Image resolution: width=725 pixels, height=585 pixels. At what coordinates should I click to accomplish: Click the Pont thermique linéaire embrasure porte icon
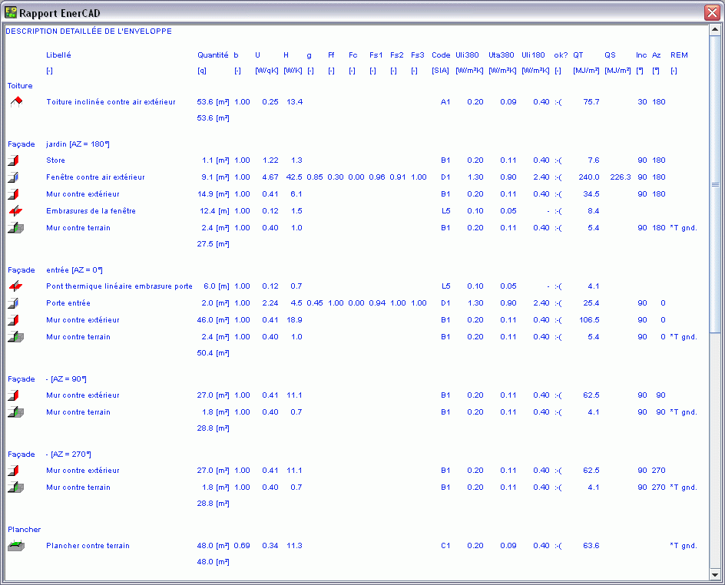[15, 286]
